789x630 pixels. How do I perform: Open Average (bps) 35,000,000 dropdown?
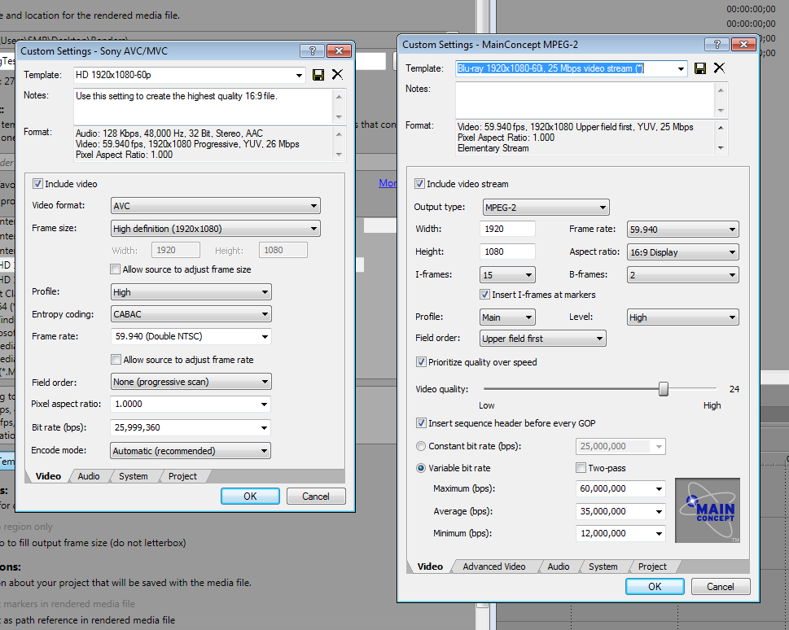pos(620,511)
